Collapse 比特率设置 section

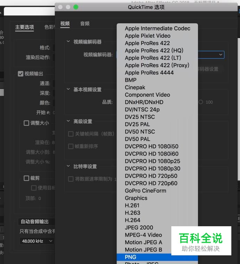pyautogui.click(x=68, y=166)
